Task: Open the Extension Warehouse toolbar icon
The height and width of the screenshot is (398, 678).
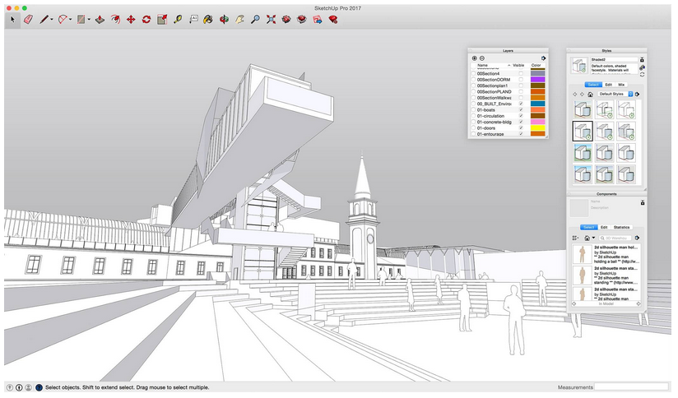Action: pyautogui.click(x=302, y=20)
